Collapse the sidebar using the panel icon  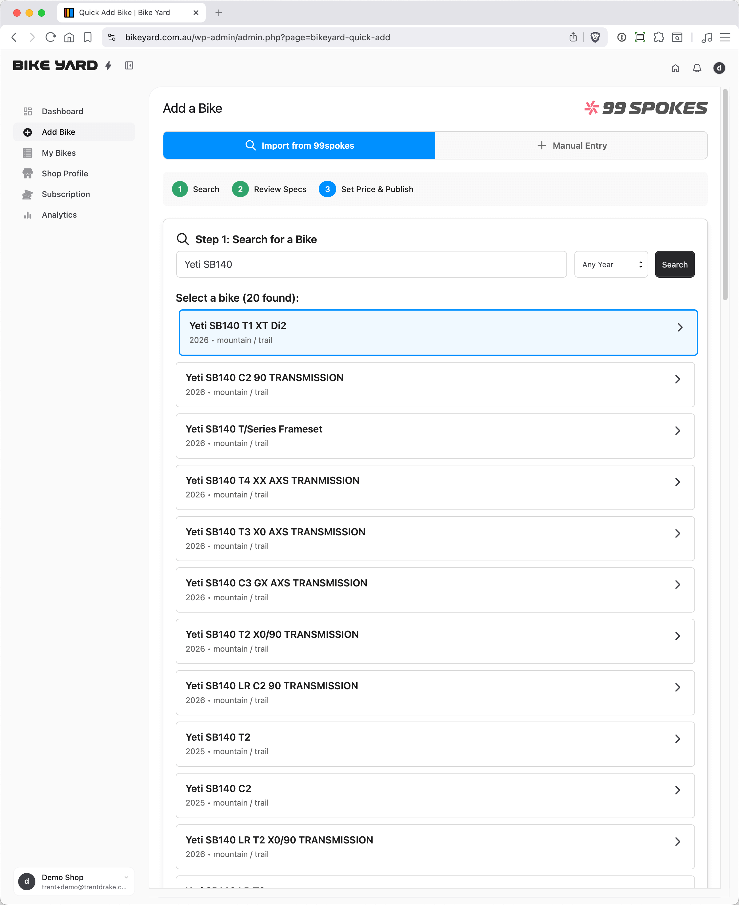129,66
